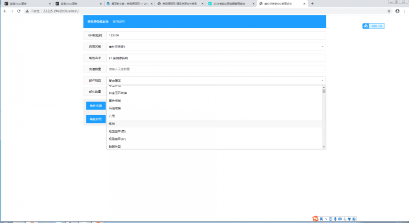This screenshot has height=223, width=409.
Task: Open a new browser tab with plus icon
Action: pos(312,3)
